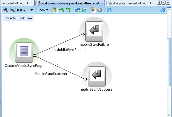The width and height of the screenshot is (172, 117).
Task: Click the zoom in magnifier icon
Action: (6, 10)
